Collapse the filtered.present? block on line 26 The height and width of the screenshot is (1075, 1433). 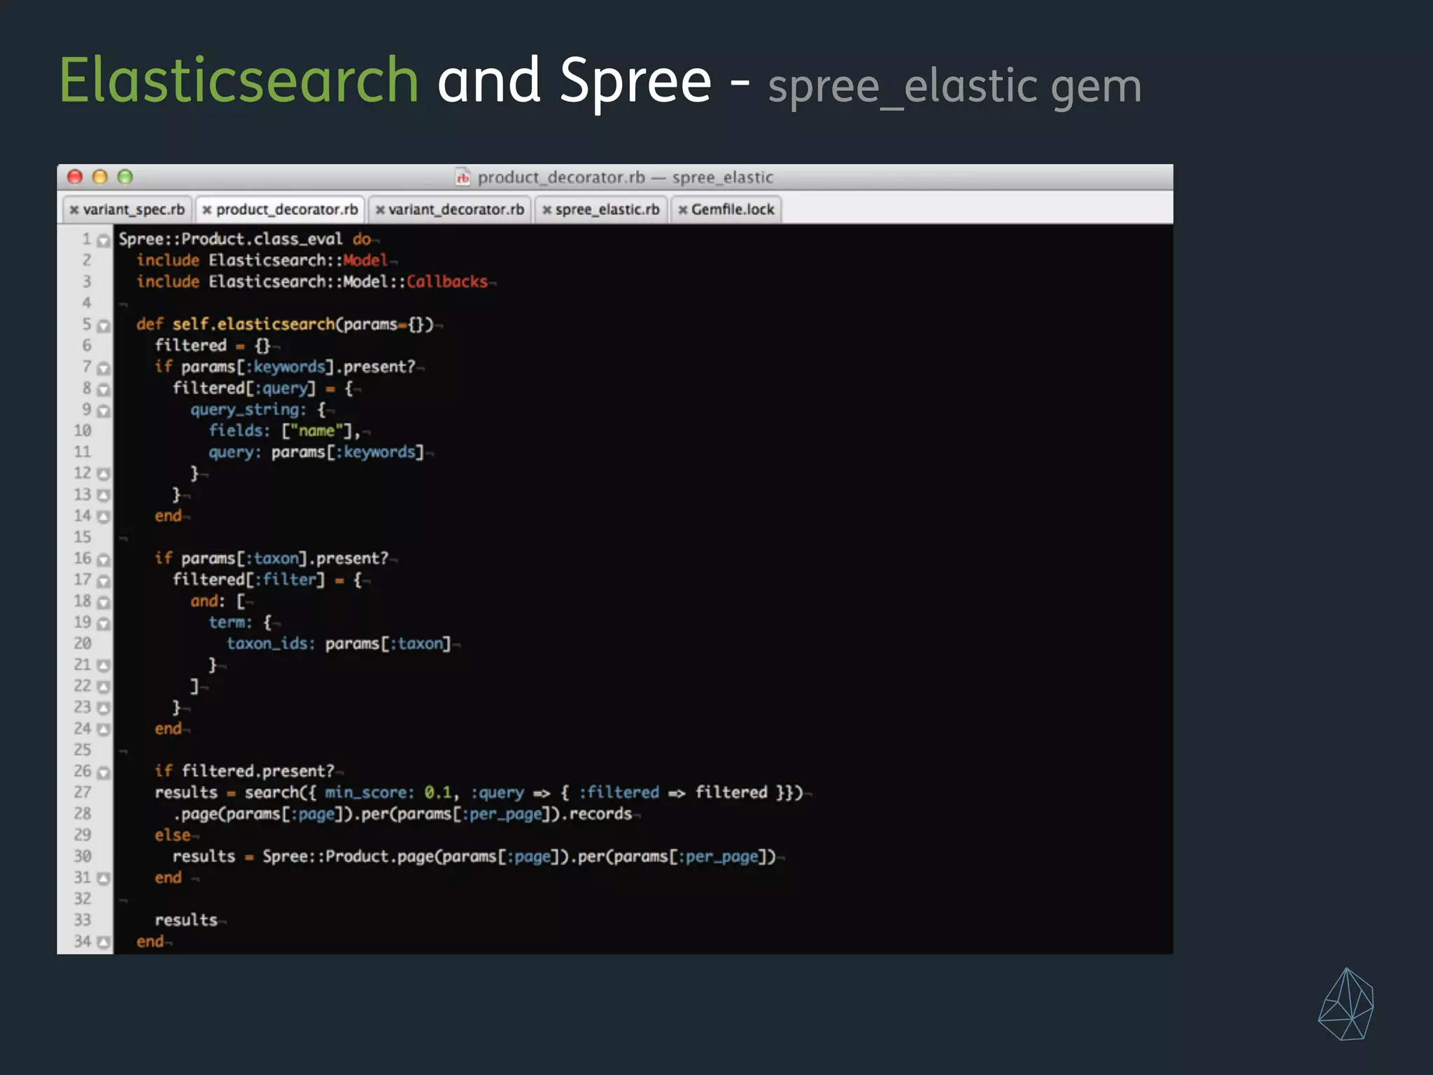(x=104, y=773)
